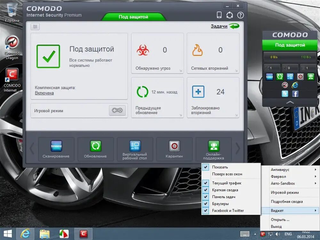
Task: Click the widget scan icon
Action: click(269, 77)
